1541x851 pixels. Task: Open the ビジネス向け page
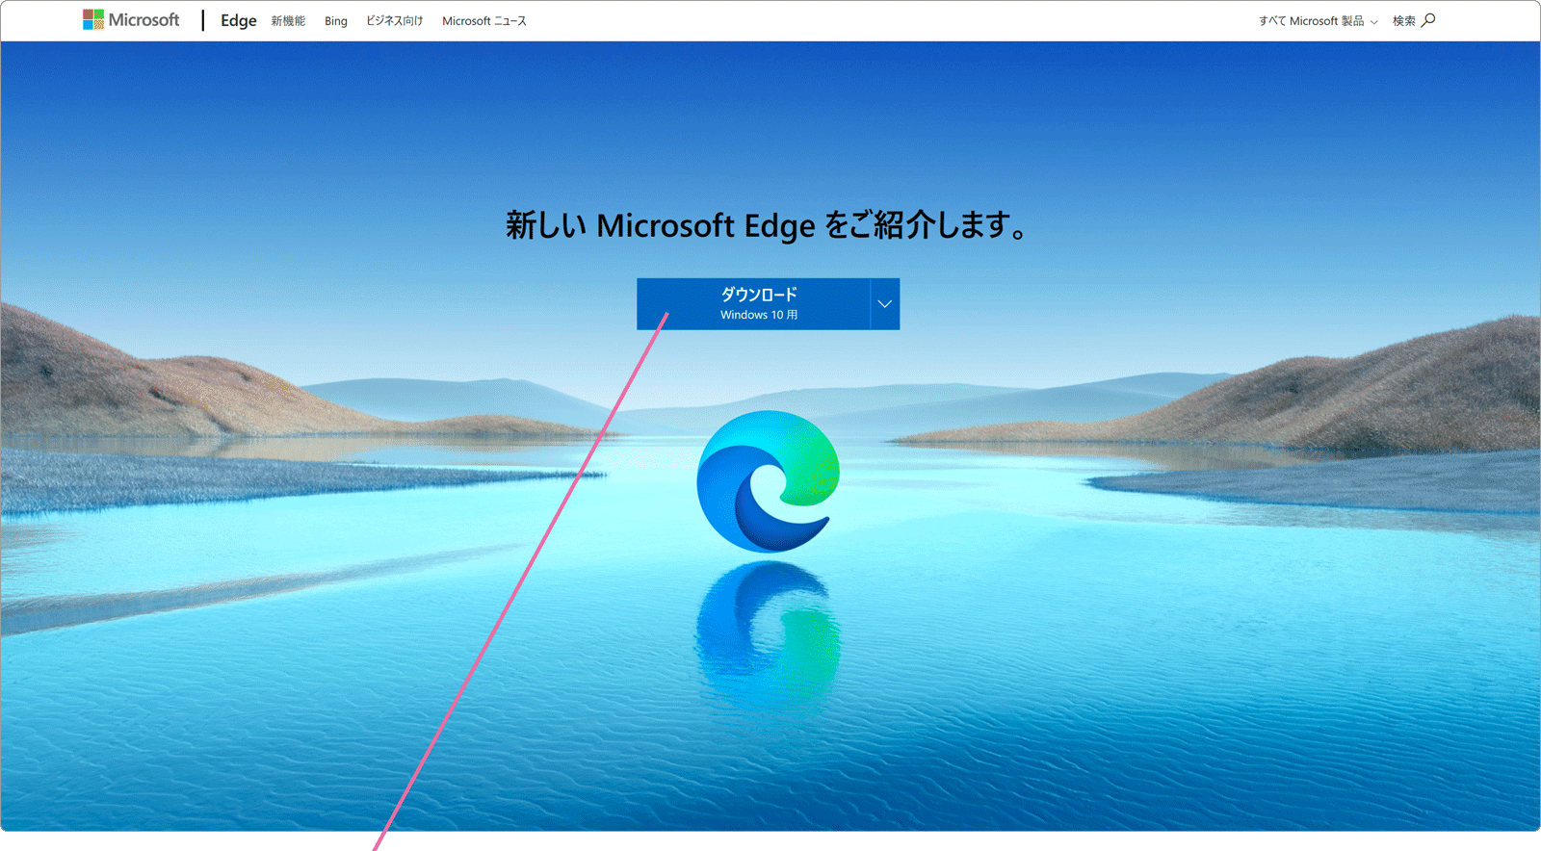[x=394, y=21]
